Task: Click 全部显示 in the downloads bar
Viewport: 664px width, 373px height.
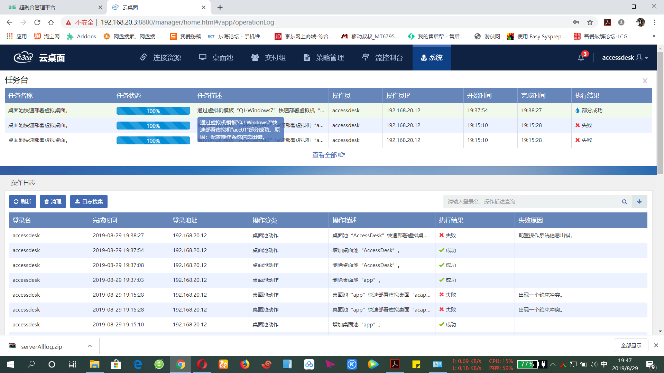Action: pyautogui.click(x=631, y=346)
